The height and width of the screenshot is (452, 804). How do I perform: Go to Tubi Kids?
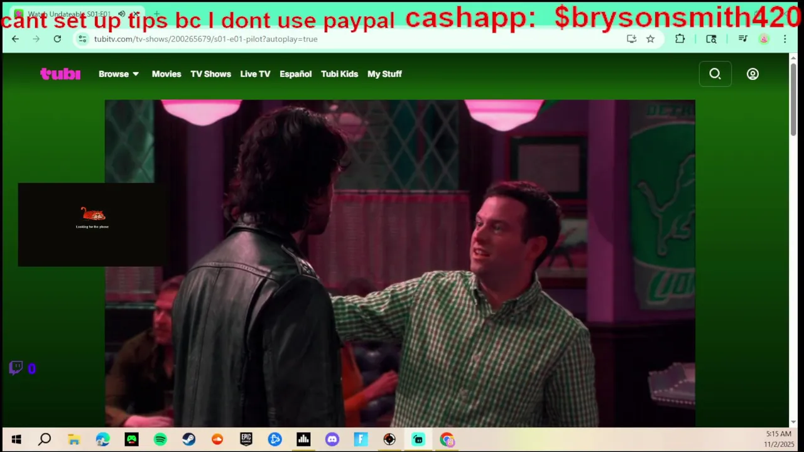tap(339, 74)
